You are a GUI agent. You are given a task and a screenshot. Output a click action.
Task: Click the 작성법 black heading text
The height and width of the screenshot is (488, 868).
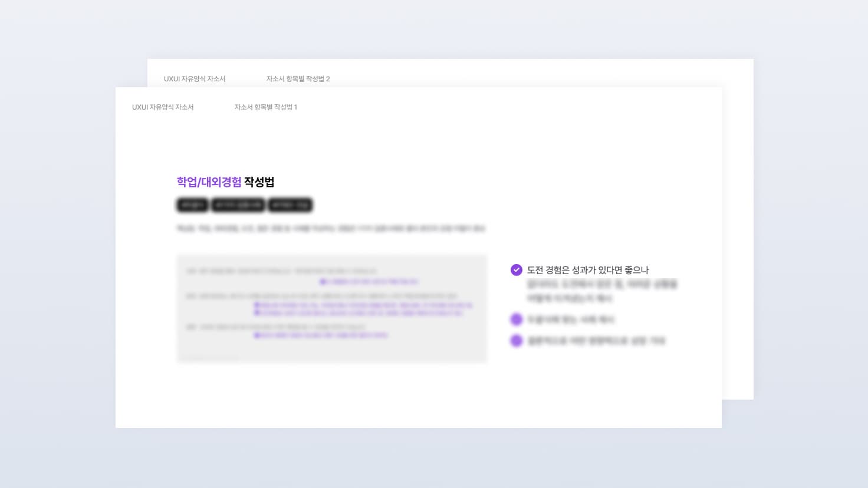259,182
